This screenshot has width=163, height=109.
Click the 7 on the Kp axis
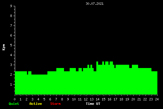point(11,26)
